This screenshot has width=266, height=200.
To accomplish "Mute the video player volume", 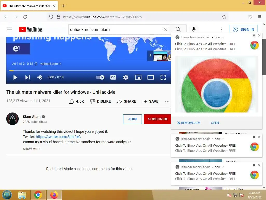I will [40, 77].
